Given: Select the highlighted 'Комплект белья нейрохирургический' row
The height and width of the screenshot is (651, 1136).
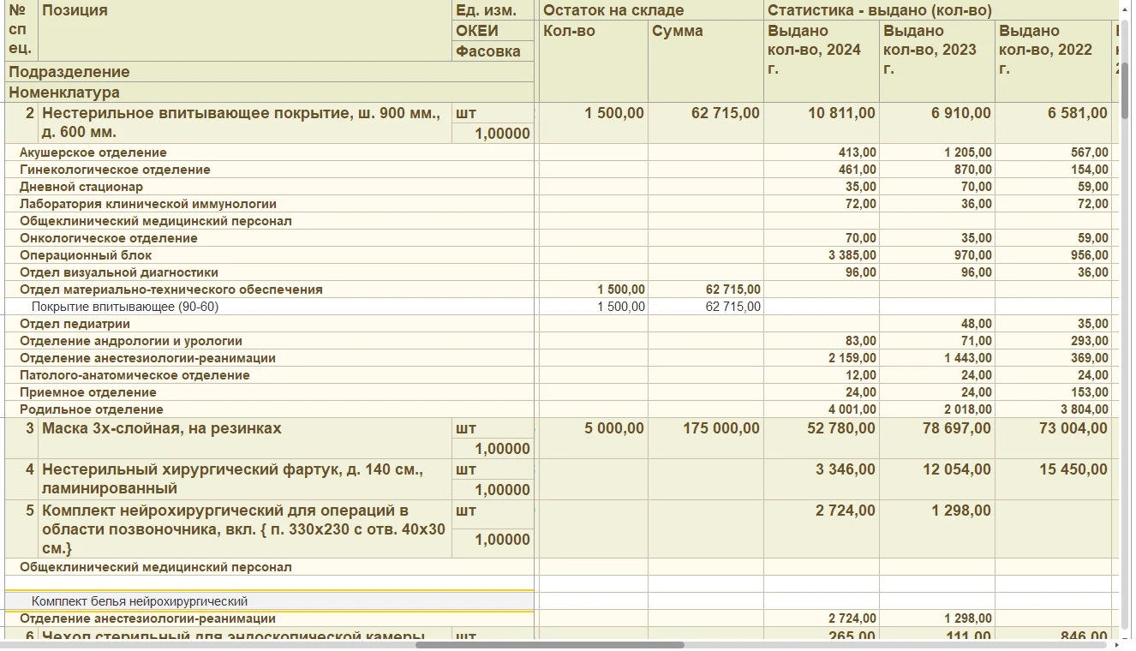Looking at the screenshot, I should pos(270,601).
